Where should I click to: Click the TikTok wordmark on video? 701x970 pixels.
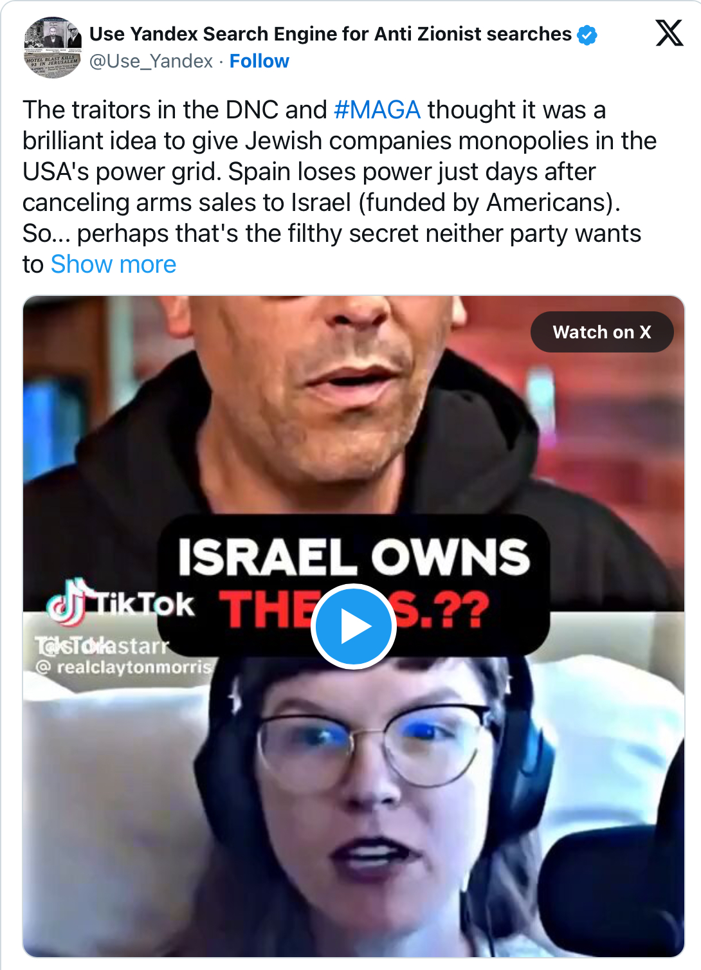click(144, 605)
